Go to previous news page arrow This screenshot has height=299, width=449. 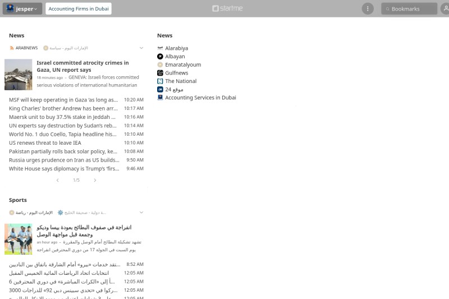tap(58, 180)
